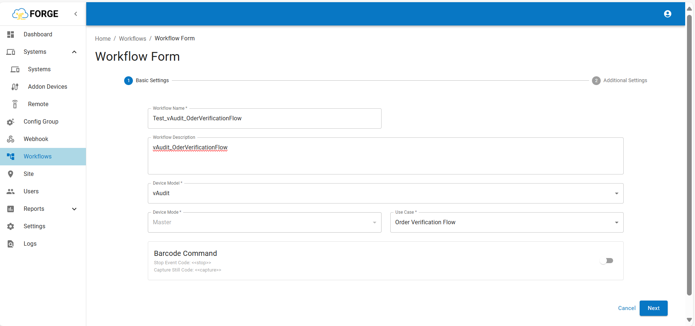
Task: Collapse the sidebar with chevron arrow
Action: [x=76, y=14]
